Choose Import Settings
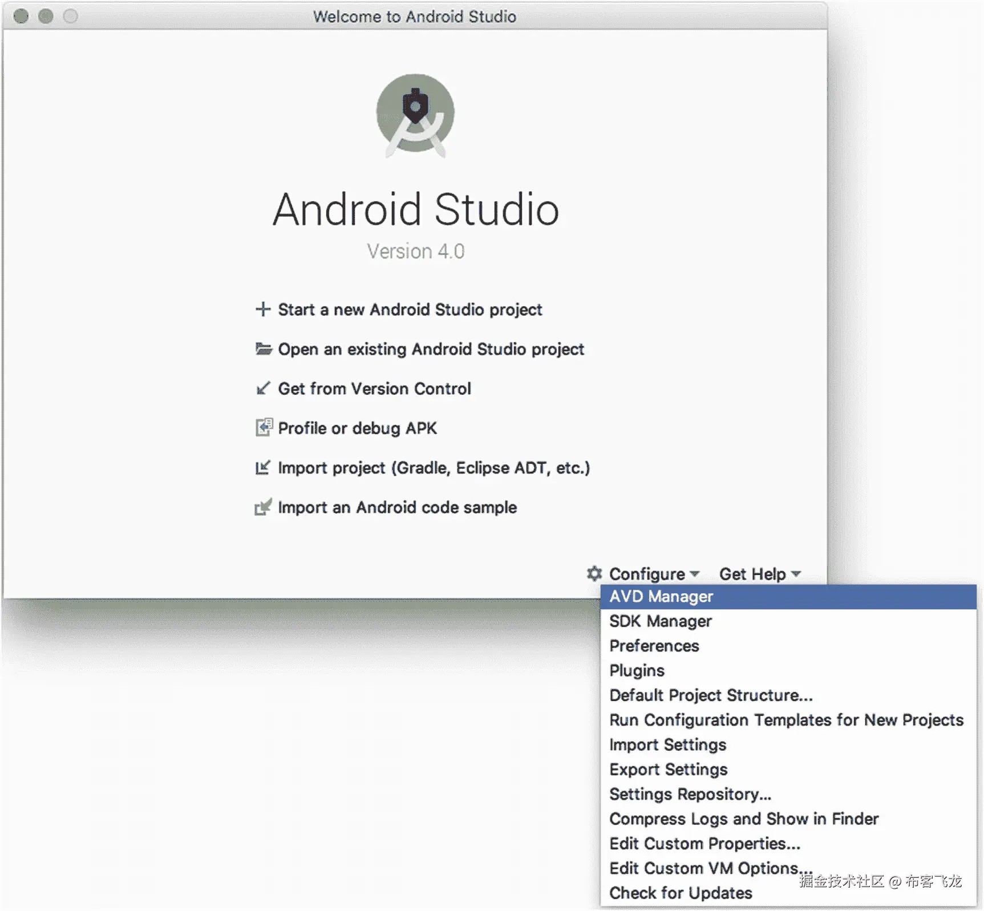 click(x=788, y=744)
